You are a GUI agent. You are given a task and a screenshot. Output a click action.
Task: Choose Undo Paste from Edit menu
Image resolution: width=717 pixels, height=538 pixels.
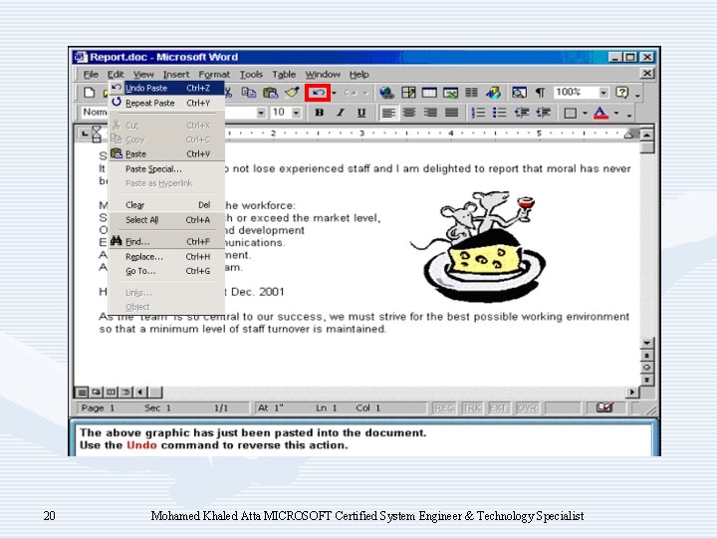167,88
